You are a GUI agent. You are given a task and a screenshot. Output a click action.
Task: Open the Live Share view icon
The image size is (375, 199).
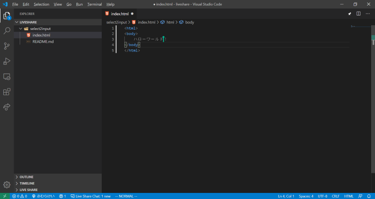7,107
